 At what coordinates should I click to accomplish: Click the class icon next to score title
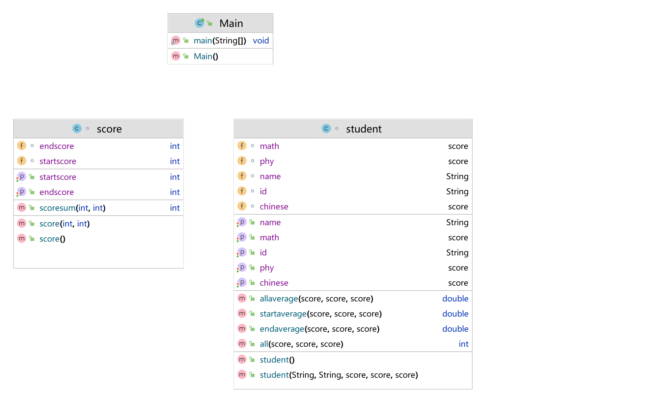click(77, 129)
